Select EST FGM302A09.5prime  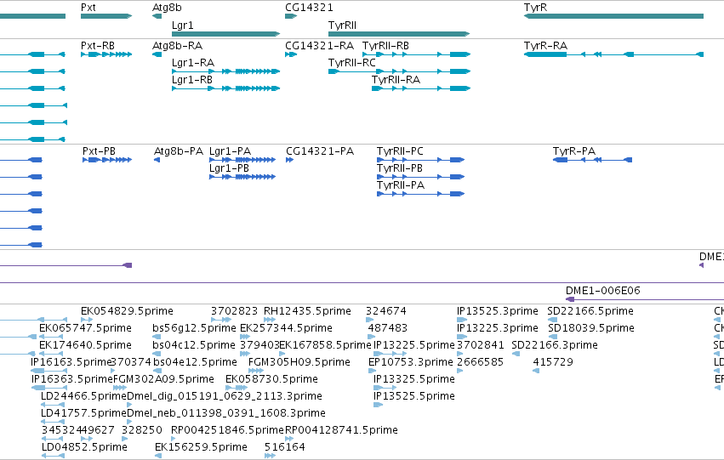[163, 379]
